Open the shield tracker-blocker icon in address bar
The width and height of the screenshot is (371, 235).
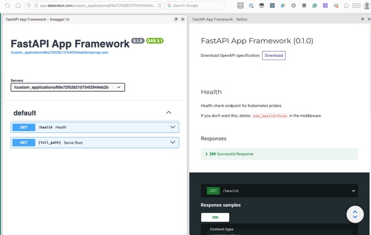[x=29, y=5]
